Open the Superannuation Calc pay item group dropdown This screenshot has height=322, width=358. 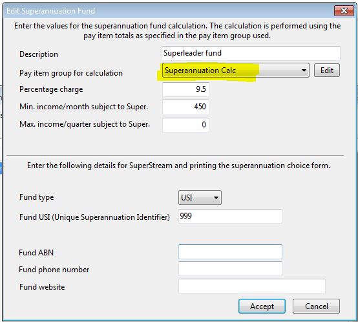click(236, 70)
